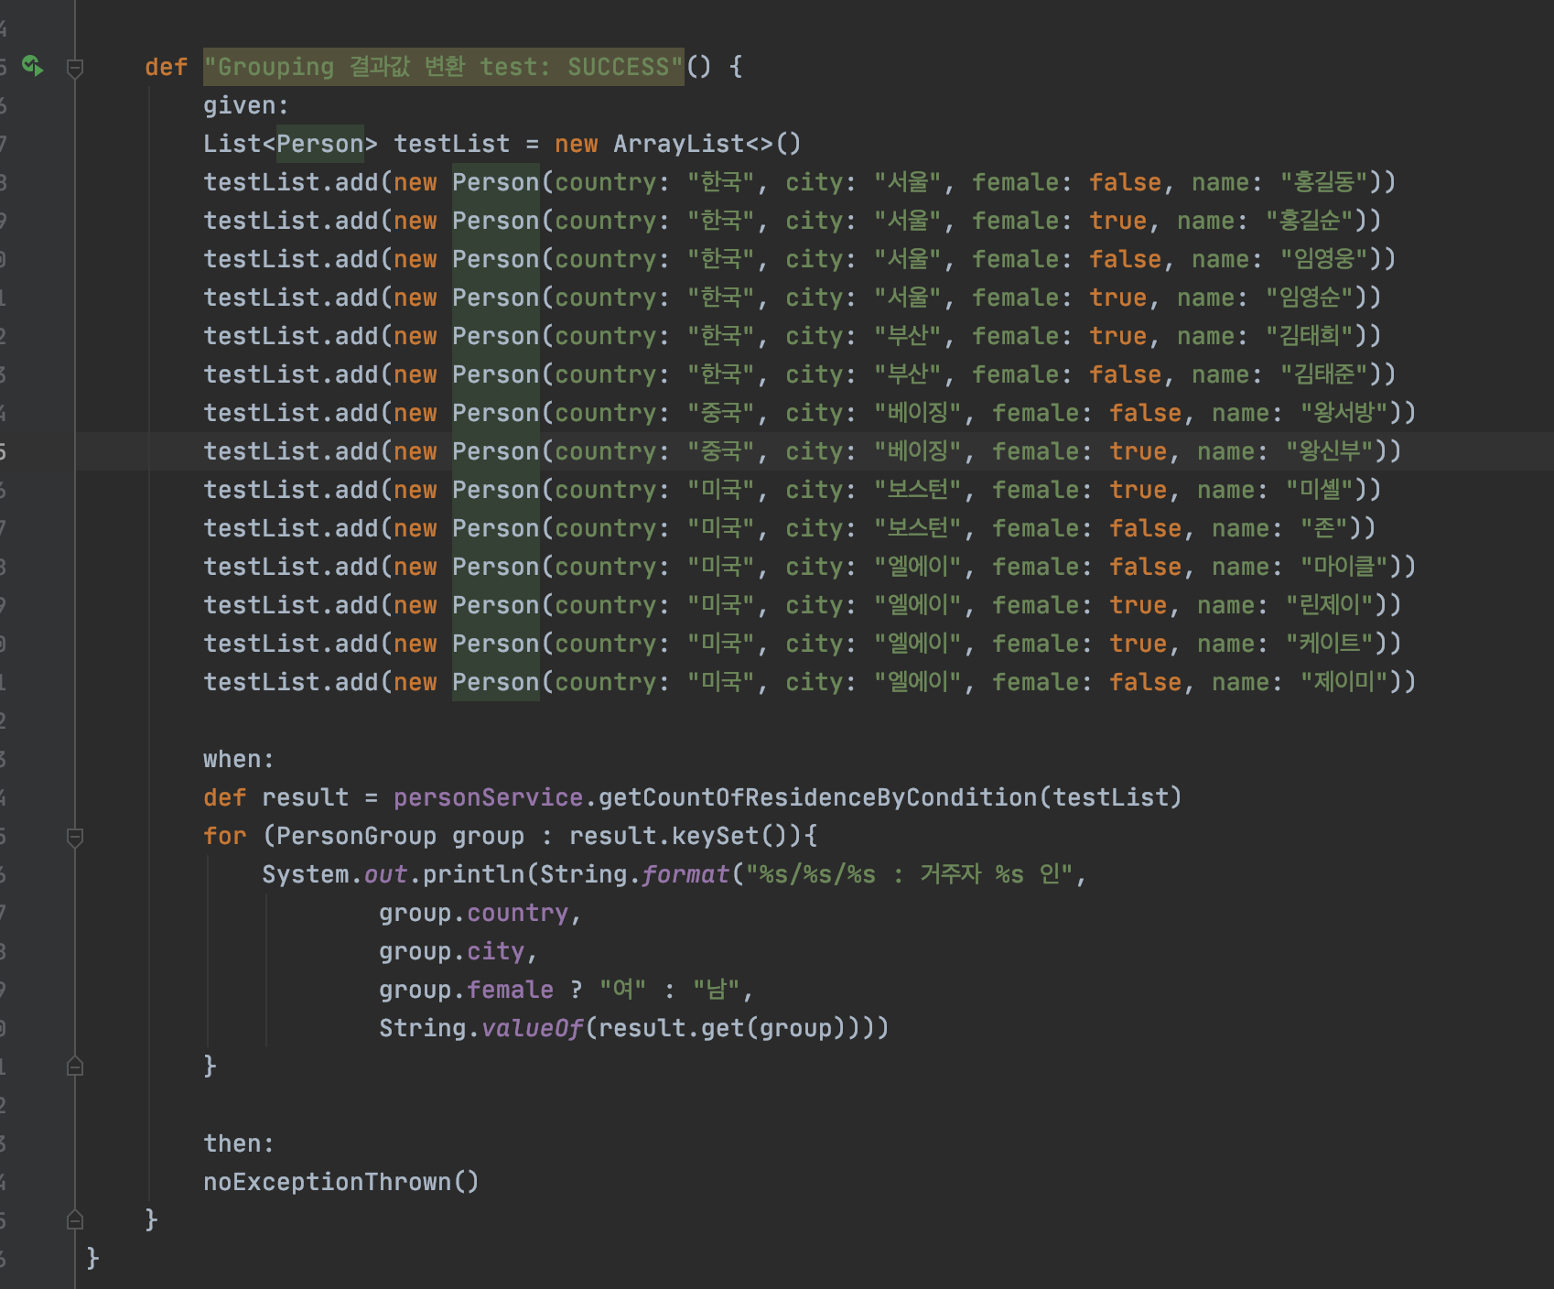Click the Person type in List<Person>

coord(320,144)
